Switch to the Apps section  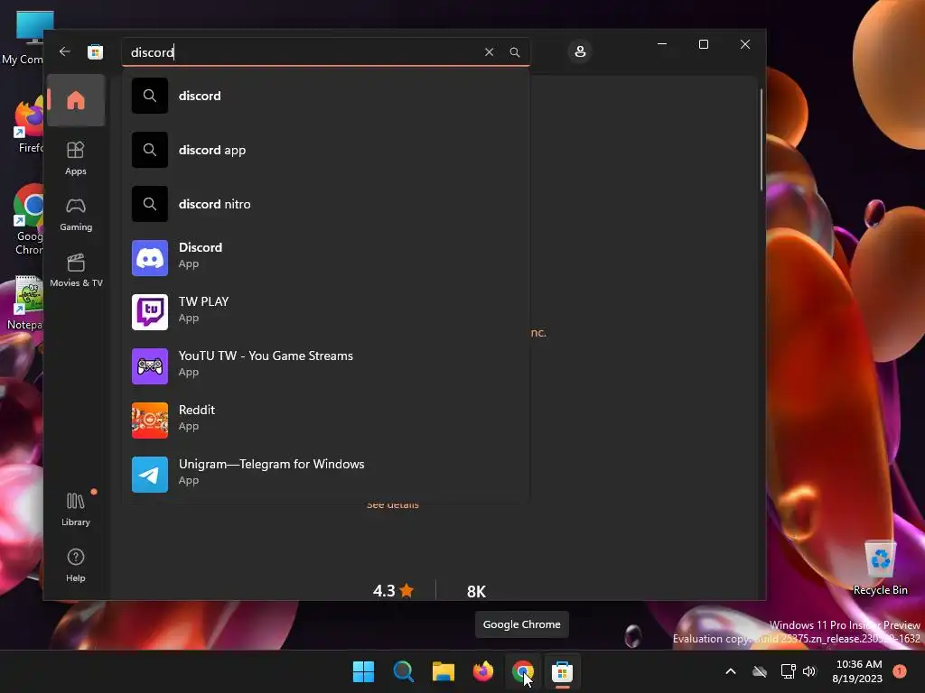[x=76, y=158]
